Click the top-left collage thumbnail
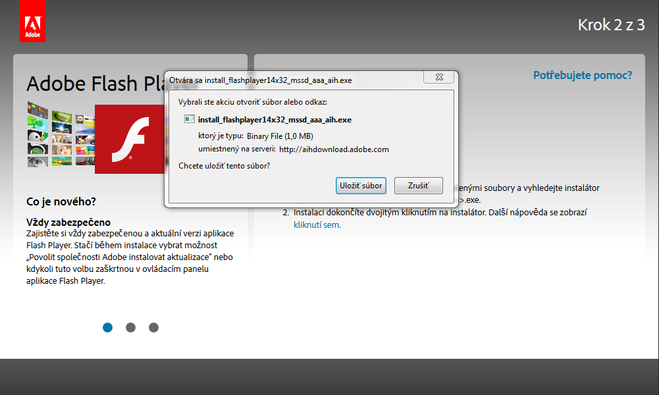The height and width of the screenshot is (395, 659). [38, 109]
